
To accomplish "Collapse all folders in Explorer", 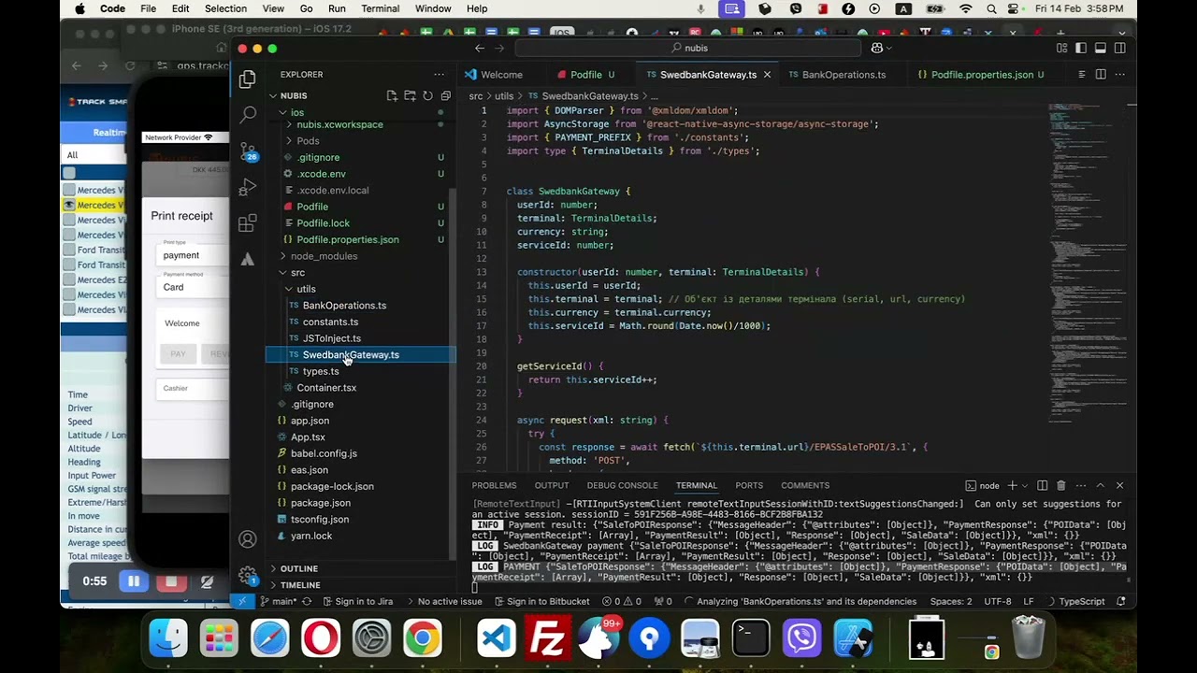I will pos(445,96).
